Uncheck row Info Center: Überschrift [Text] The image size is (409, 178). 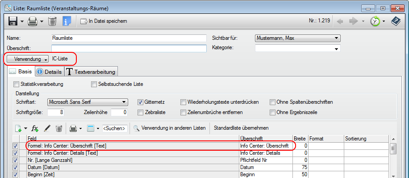pyautogui.click(x=15, y=146)
